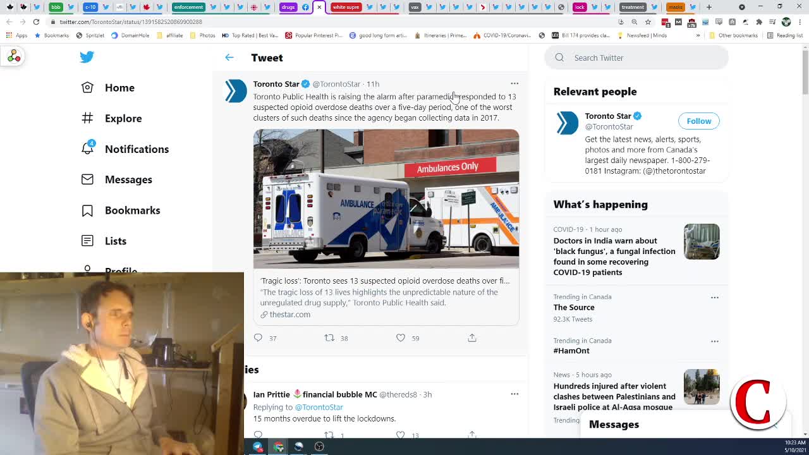Open the Al-Aqsa mosque clashes news story
Image resolution: width=809 pixels, height=455 pixels.
tap(614, 396)
